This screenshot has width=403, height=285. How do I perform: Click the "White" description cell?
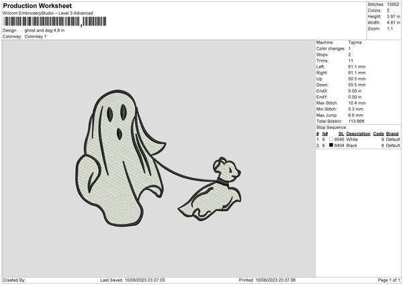(x=352, y=139)
